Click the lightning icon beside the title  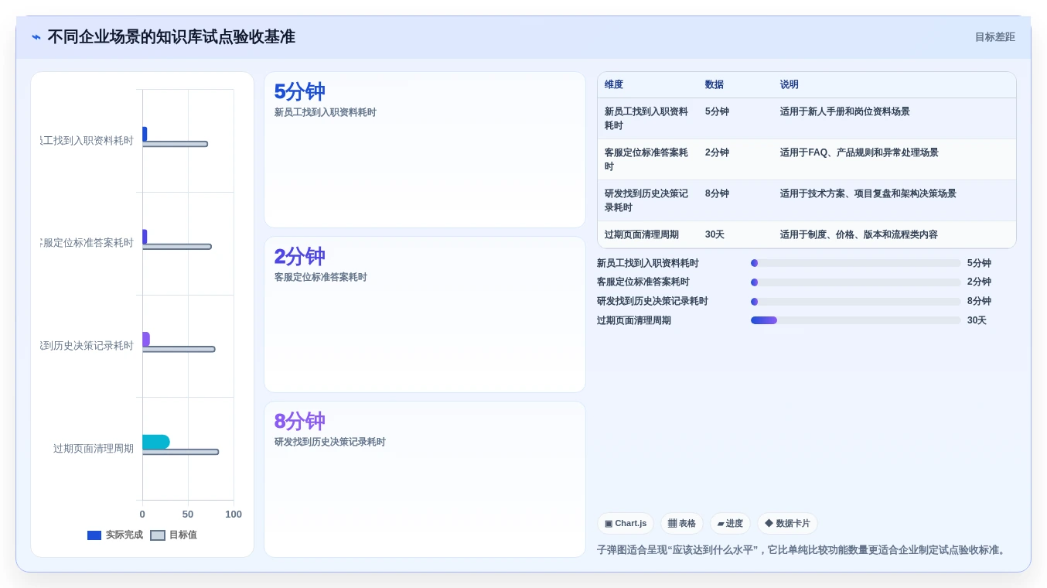pos(36,37)
